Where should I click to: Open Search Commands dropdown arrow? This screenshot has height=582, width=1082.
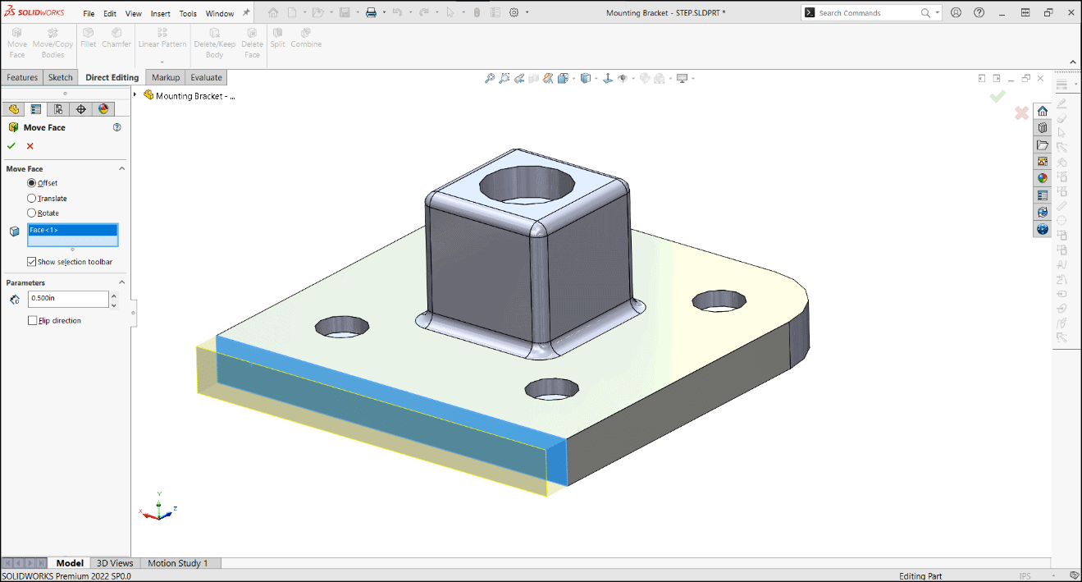(938, 13)
